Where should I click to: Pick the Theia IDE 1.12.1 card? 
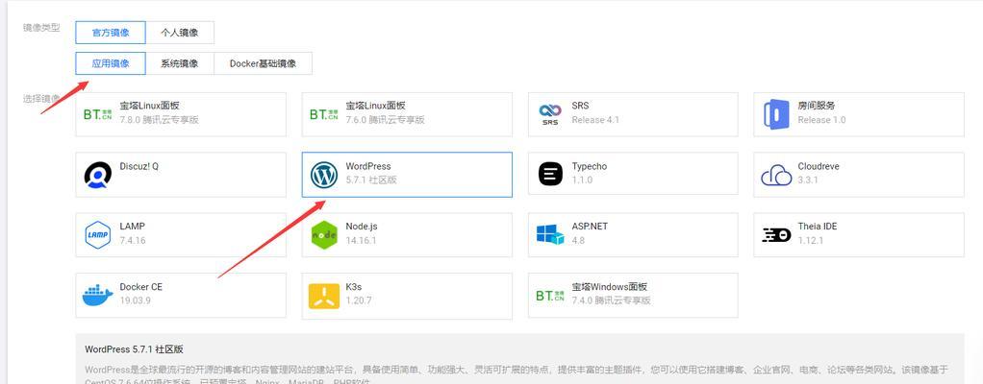pos(859,234)
